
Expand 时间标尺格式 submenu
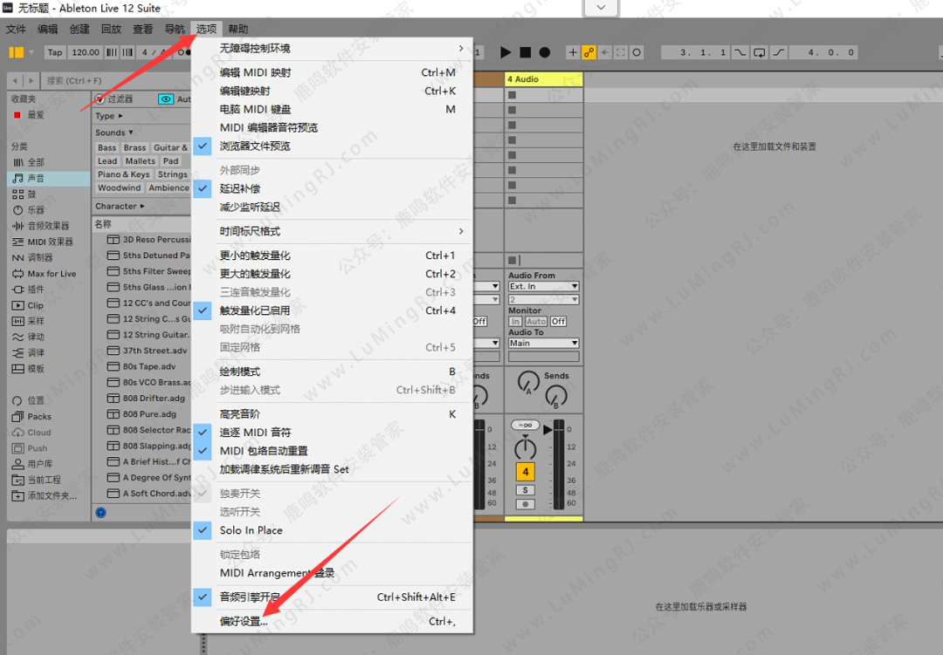pyautogui.click(x=332, y=231)
